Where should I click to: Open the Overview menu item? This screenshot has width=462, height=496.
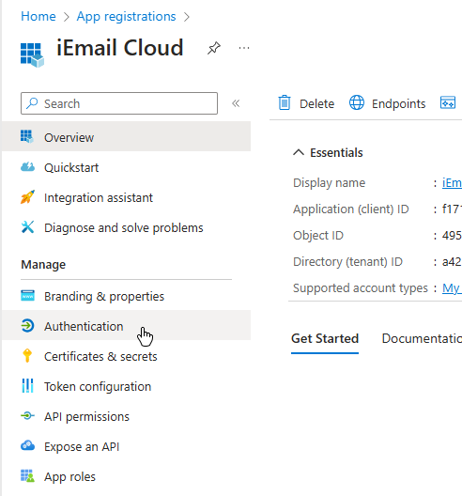point(126,137)
